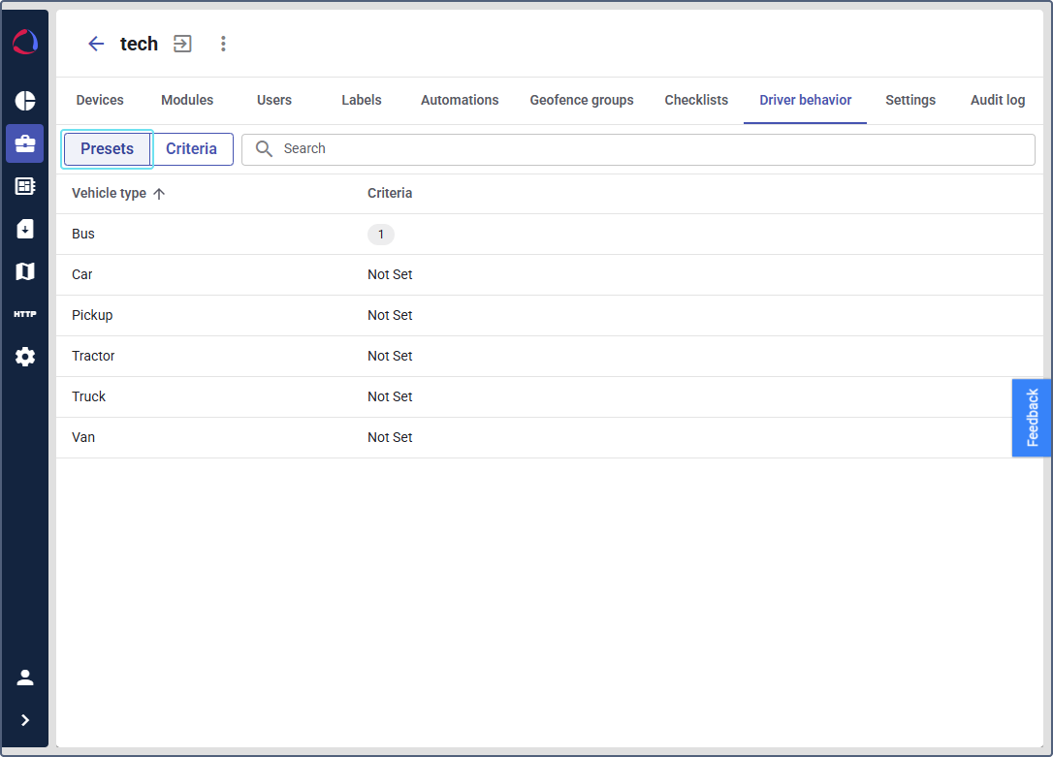Image resolution: width=1053 pixels, height=757 pixels.
Task: Open the news feed sidebar icon
Action: (25, 186)
